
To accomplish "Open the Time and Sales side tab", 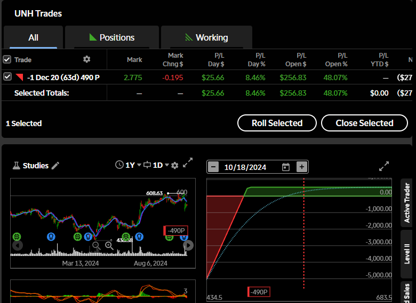I will (x=407, y=292).
